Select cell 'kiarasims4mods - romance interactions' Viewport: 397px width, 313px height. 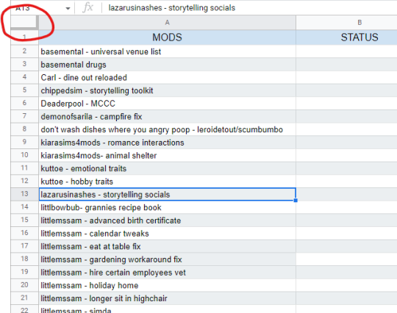pyautogui.click(x=167, y=143)
